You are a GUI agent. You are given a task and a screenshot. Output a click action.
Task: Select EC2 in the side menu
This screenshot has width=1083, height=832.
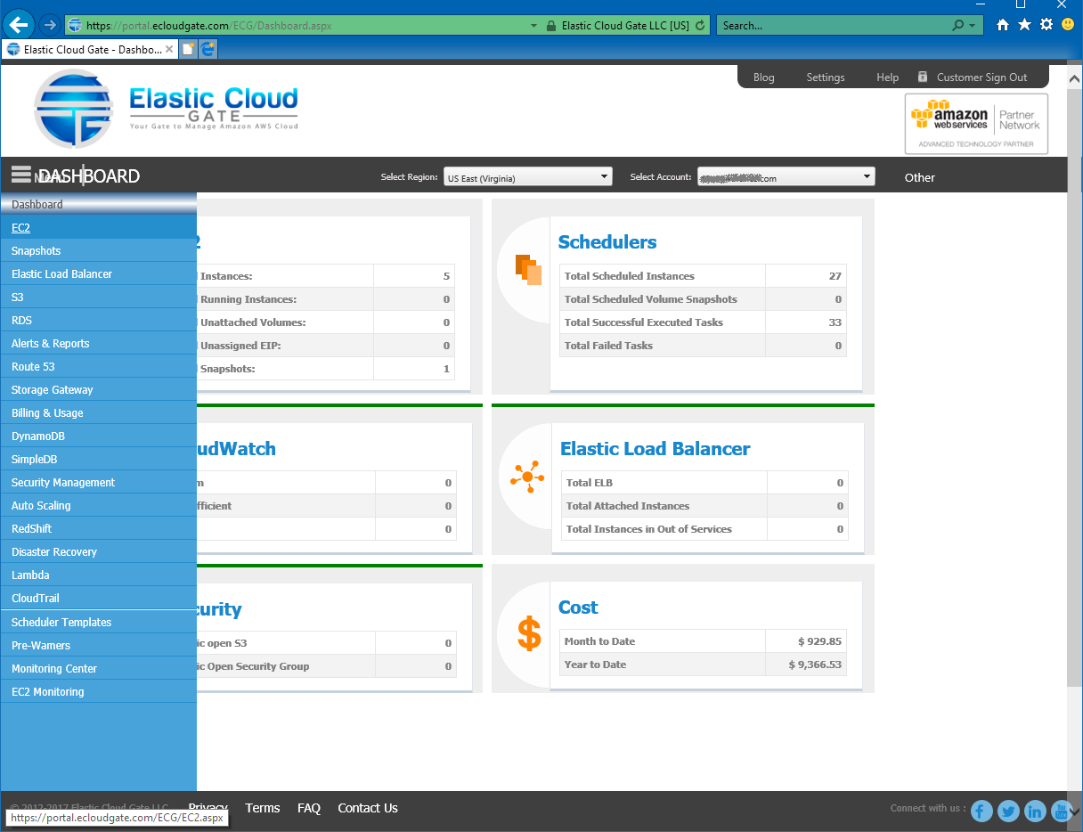[x=98, y=227]
